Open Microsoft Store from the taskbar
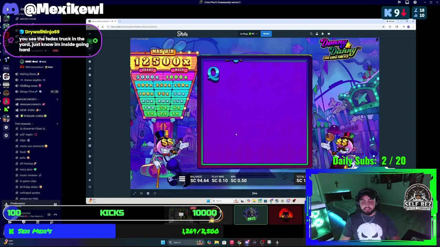The image size is (440, 247). tap(224, 243)
